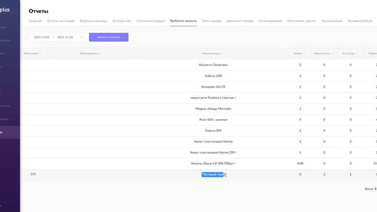Click the Реле 40А с сокетом item
Viewport: 377px width, 212px height.
(213, 120)
